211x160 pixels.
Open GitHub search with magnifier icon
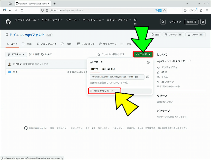[x=163, y=22]
